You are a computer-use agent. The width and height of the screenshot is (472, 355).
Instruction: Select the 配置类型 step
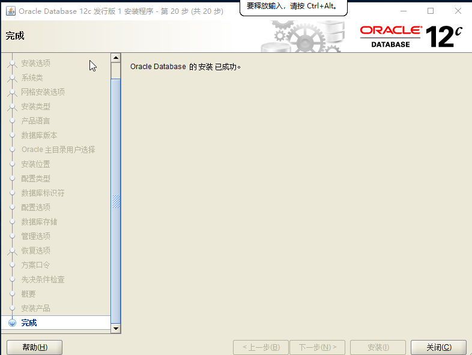pyautogui.click(x=35, y=178)
